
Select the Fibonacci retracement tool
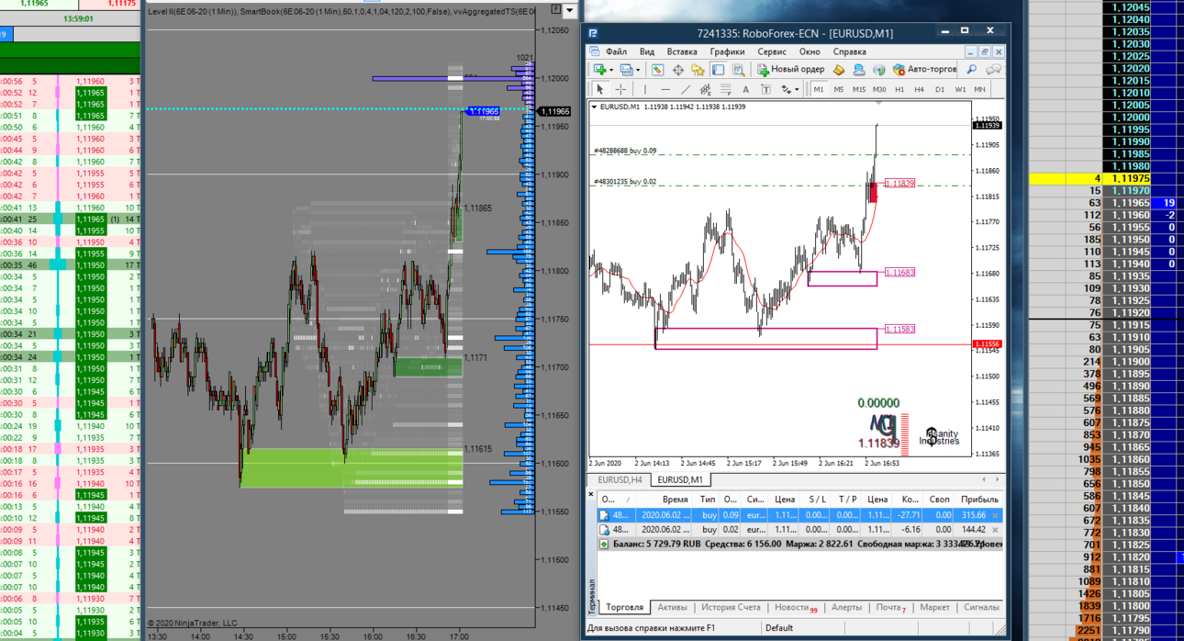[x=726, y=89]
